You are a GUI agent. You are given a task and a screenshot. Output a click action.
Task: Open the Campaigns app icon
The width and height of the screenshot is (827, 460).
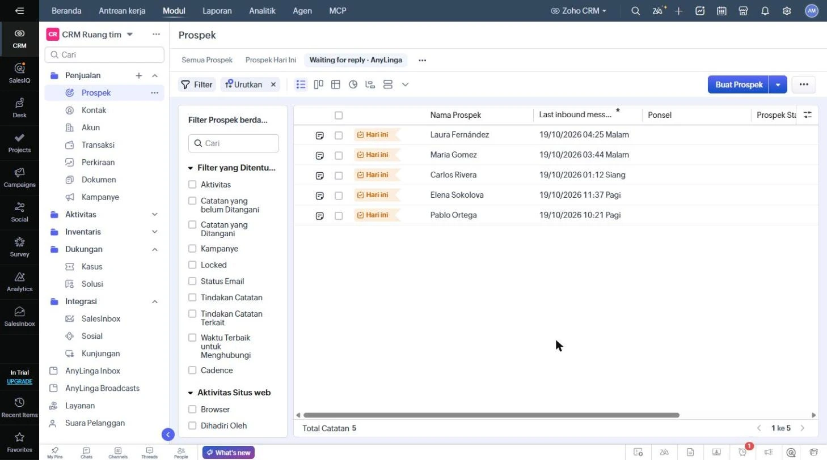point(19,177)
